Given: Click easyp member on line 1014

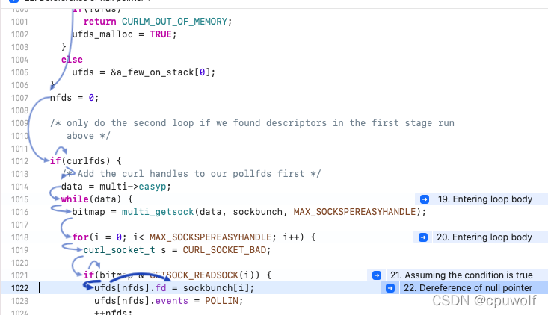Looking at the screenshot, I should click(x=153, y=187).
